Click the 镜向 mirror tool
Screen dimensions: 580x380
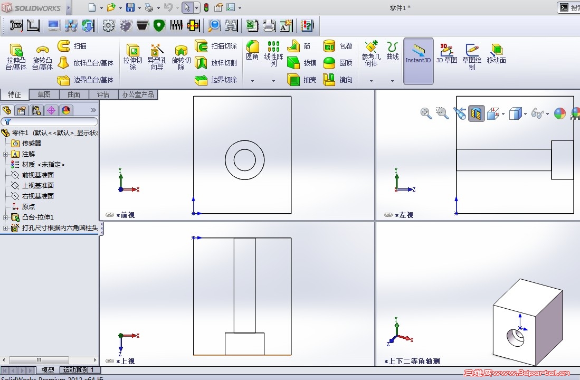pos(338,80)
